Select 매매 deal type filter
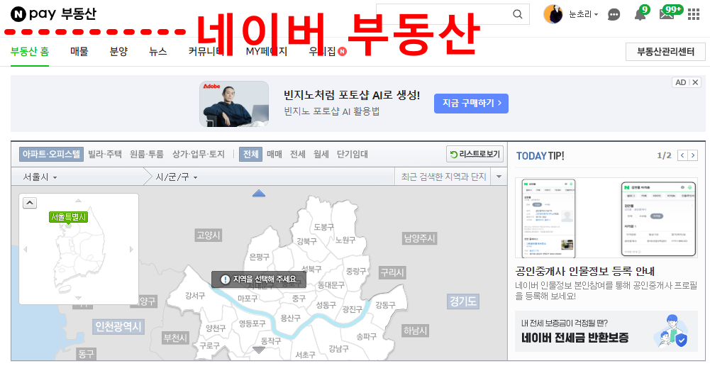The height and width of the screenshot is (366, 710). pos(274,154)
